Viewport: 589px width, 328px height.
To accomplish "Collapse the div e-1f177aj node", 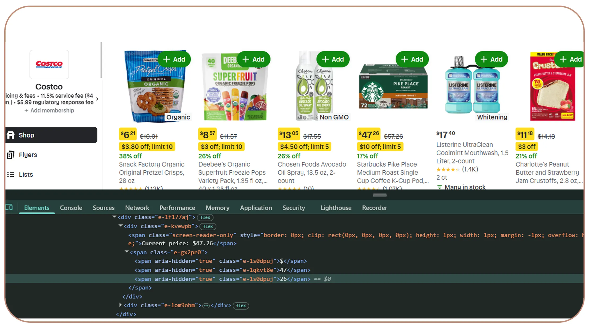I will pyautogui.click(x=114, y=217).
